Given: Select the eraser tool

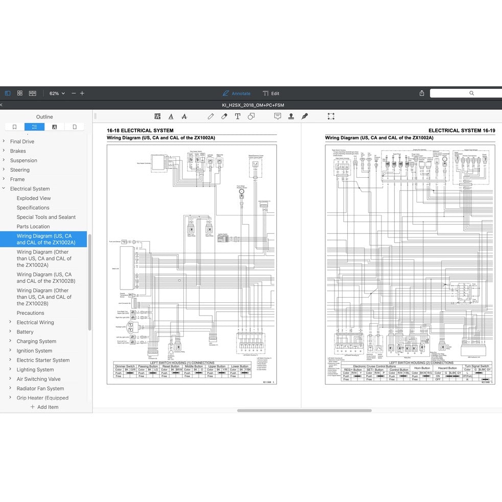Looking at the screenshot, I should coord(224,116).
